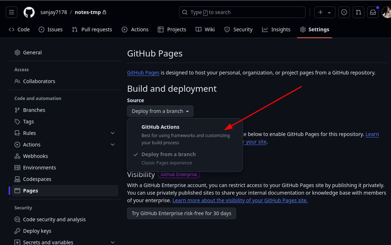Expand Secrets and variables section
391x245 pixels.
(x=112, y=242)
